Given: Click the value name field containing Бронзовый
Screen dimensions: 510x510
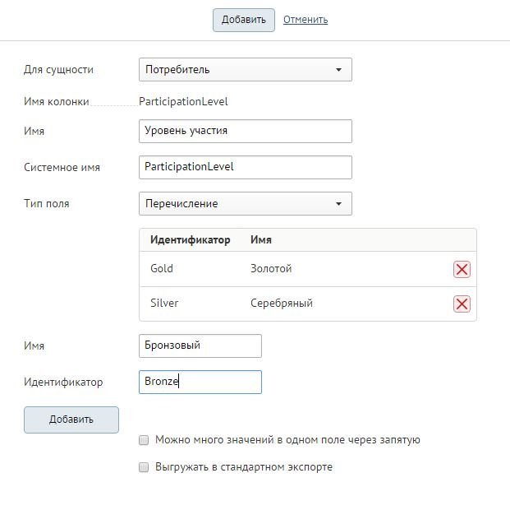Looking at the screenshot, I should click(x=200, y=345).
